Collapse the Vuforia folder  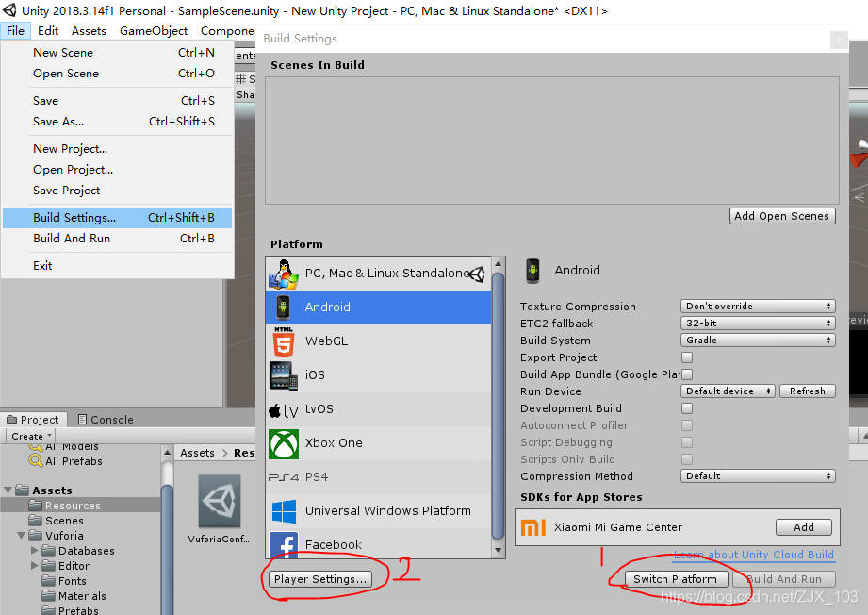coord(21,536)
